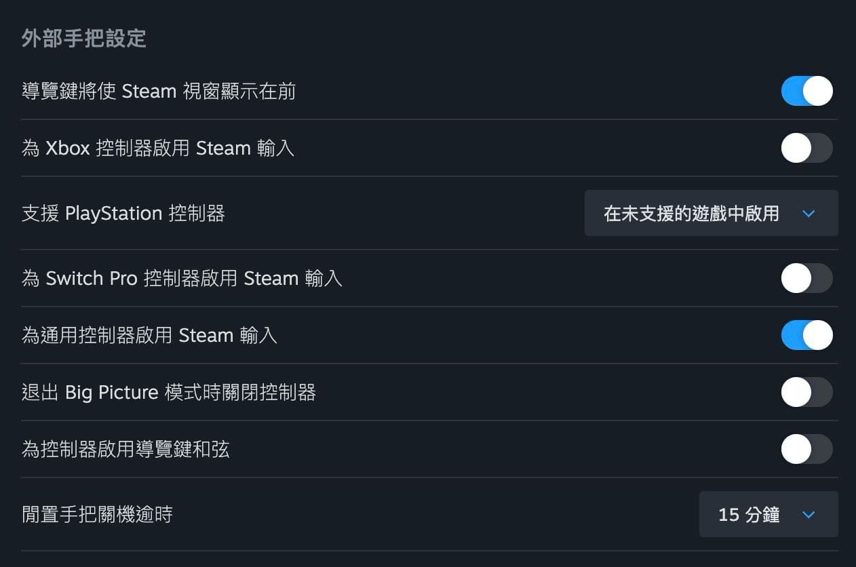Viewport: 856px width, 567px height.
Task: Disable Steam Input for generic controllers
Action: point(807,335)
